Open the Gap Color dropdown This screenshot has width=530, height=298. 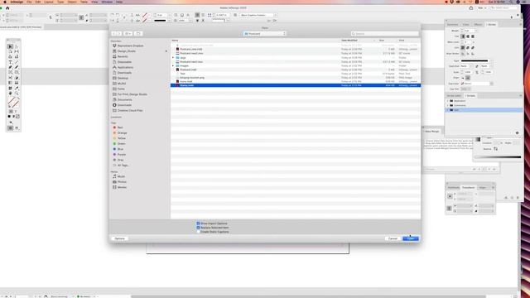pos(491,84)
